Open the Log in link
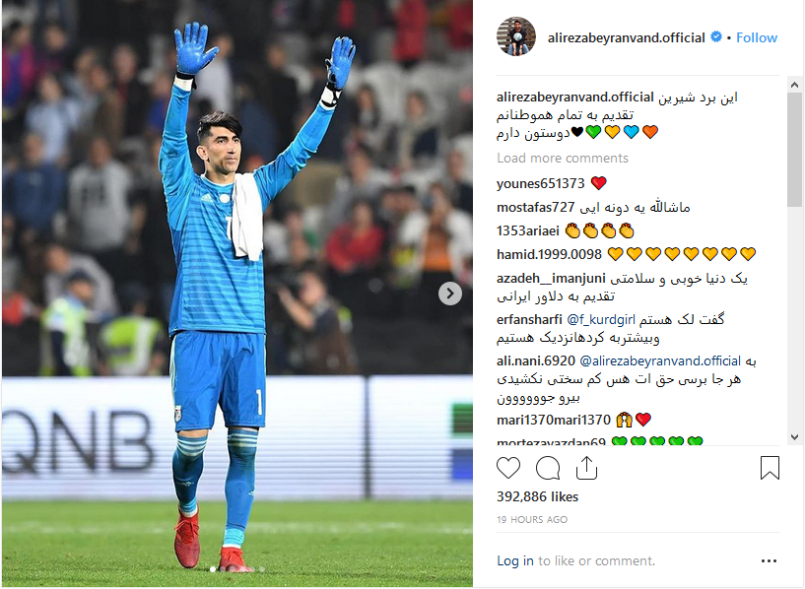Image resolution: width=805 pixels, height=589 pixels. tap(515, 560)
